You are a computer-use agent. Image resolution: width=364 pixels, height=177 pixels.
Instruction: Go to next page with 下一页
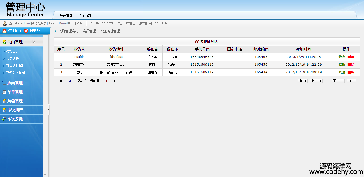coord(338,81)
